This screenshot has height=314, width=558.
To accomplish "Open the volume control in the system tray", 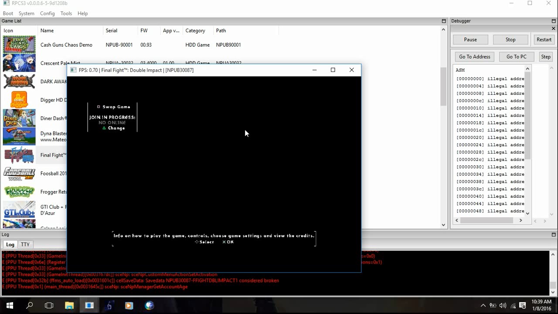I will [503, 305].
